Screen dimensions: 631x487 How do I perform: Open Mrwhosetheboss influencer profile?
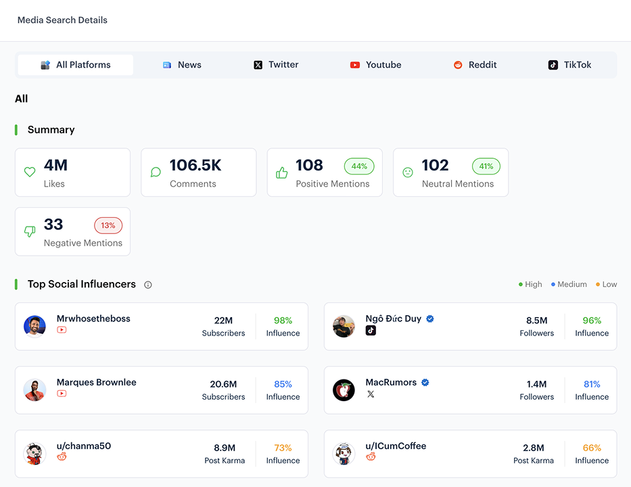click(x=93, y=318)
